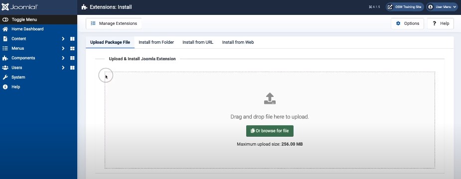Viewport: 461px width, 179px height.
Task: Click the Content file icon
Action: tap(5, 39)
